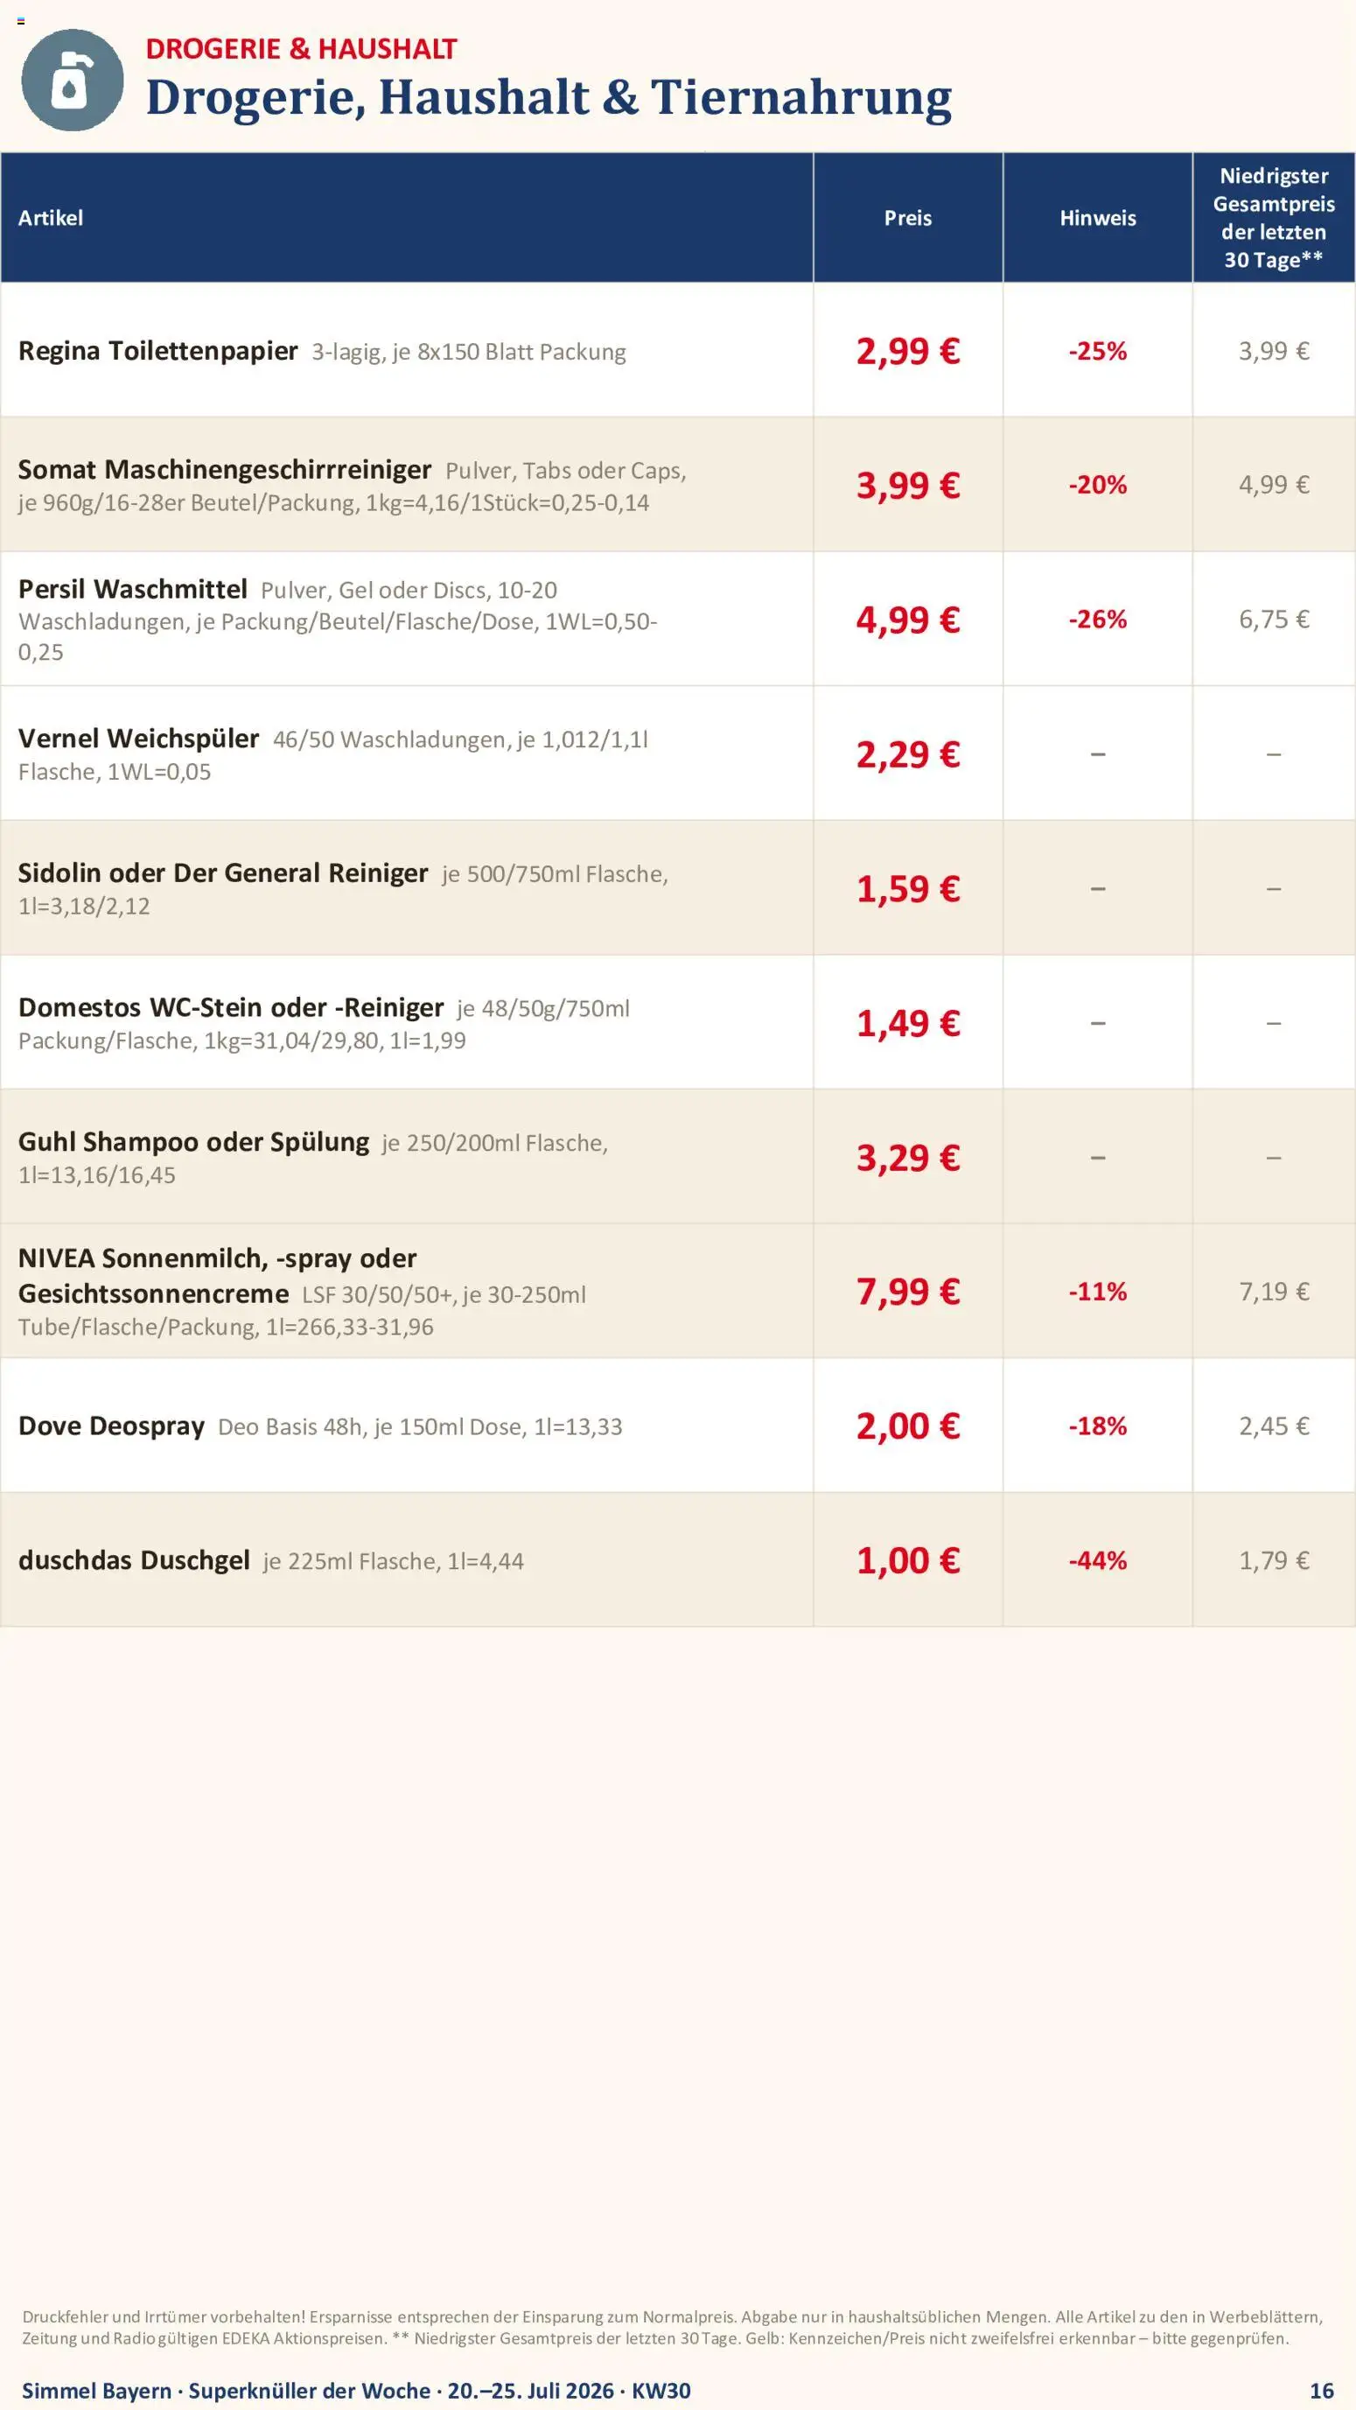Image resolution: width=1356 pixels, height=2410 pixels.
Task: Click the -20% discount for Somat
Action: [1098, 485]
